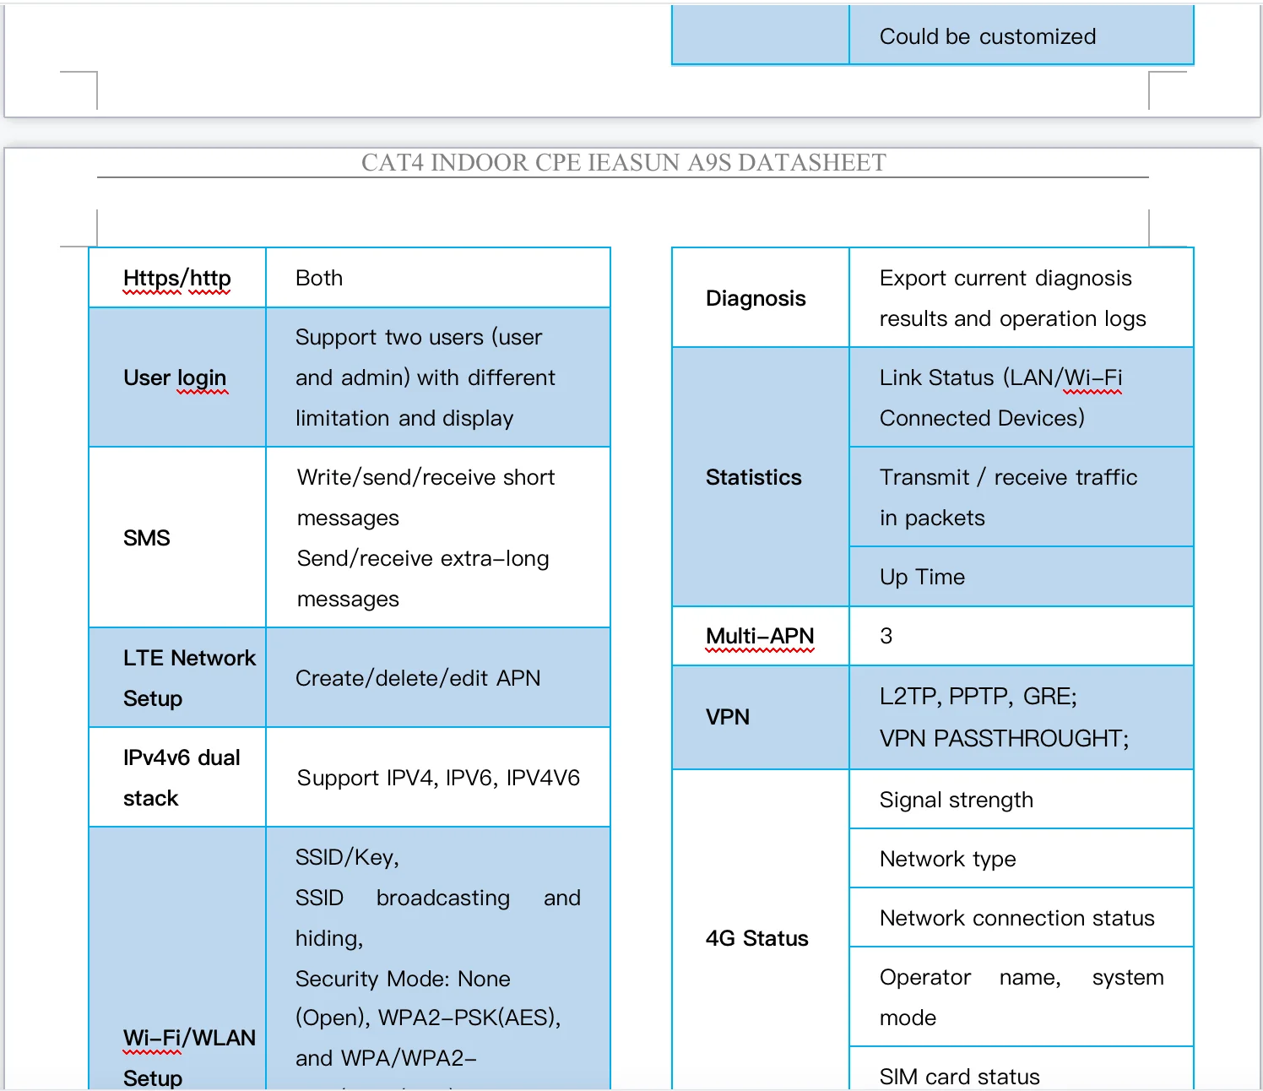1263x1091 pixels.
Task: Click the 'IPv4v6 dual stack' label cell
Action: [x=181, y=777]
